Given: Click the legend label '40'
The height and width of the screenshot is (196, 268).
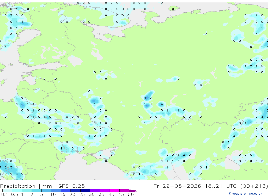Looking at the screenshot, I should coord(111,194).
